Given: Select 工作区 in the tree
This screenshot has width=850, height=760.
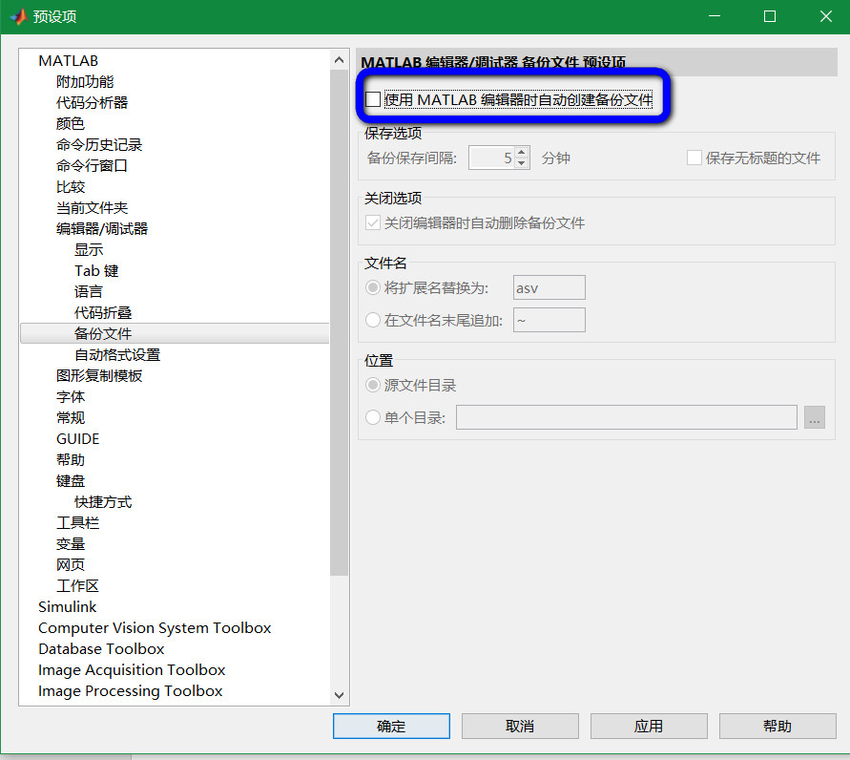Looking at the screenshot, I should (78, 586).
